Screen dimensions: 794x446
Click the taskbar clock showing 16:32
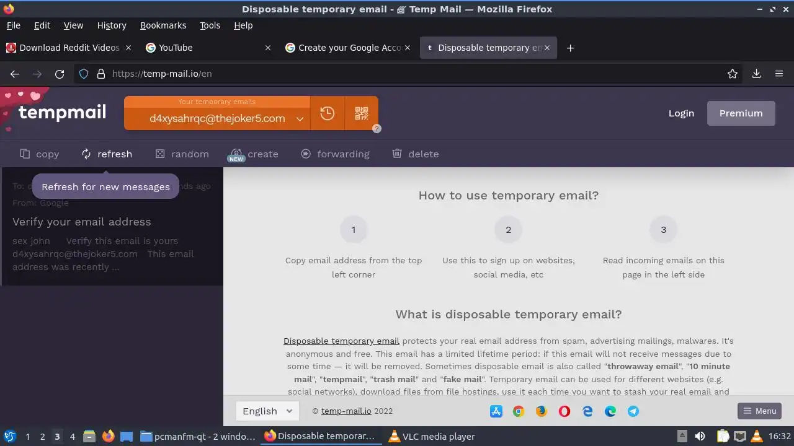pos(780,437)
